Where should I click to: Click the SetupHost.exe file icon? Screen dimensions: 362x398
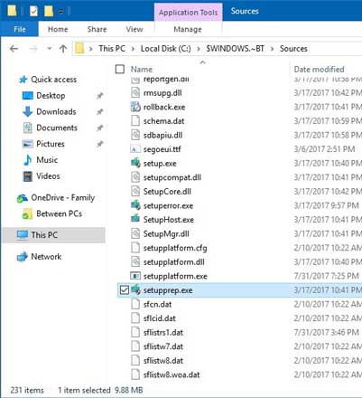coord(135,219)
